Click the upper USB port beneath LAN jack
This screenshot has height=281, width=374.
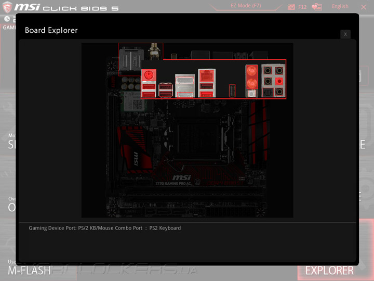point(207,86)
